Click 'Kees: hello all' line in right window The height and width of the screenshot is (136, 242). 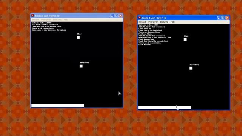pos(144,29)
